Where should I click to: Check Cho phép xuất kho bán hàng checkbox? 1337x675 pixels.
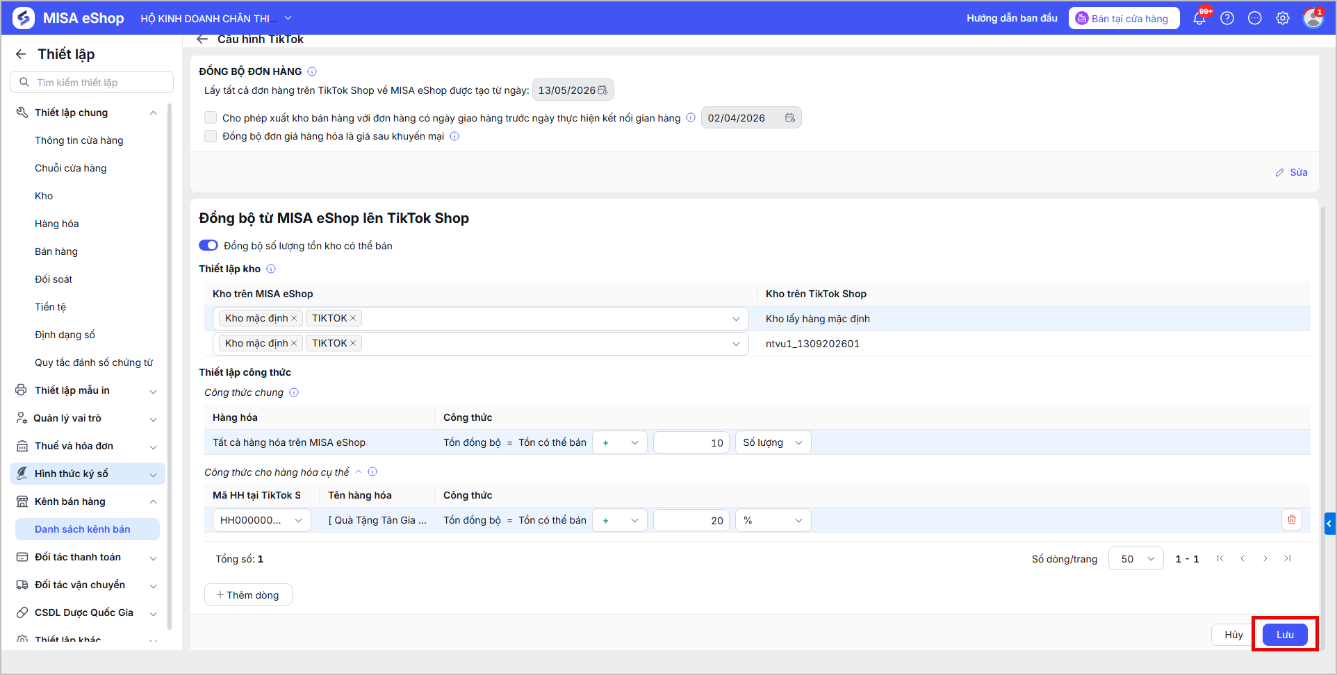pyautogui.click(x=211, y=117)
